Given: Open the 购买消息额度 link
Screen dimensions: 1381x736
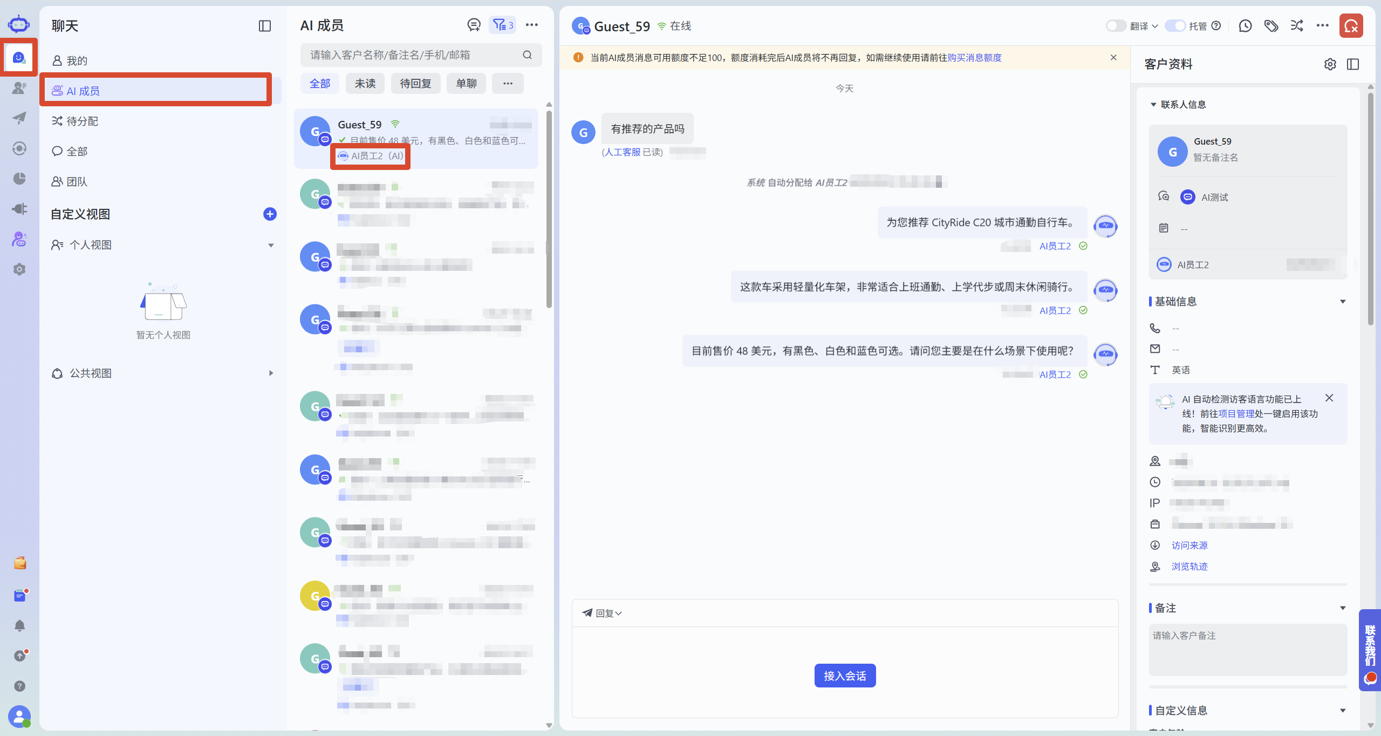Looking at the screenshot, I should [x=974, y=58].
